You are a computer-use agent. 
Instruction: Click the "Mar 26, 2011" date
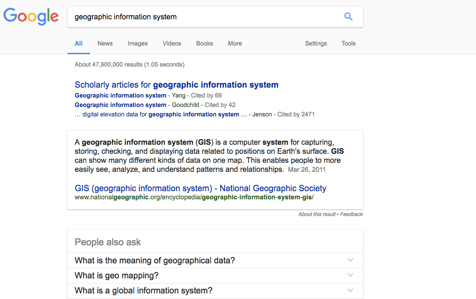(306, 170)
